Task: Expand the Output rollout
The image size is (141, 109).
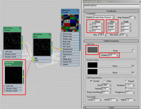Action: (x=111, y=107)
